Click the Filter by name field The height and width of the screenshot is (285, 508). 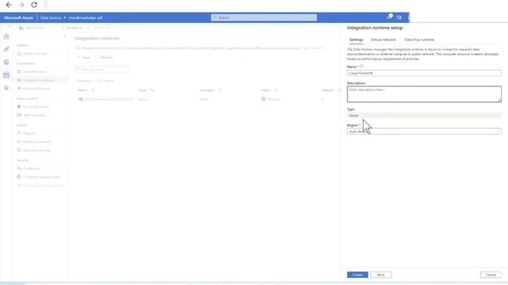(x=102, y=70)
